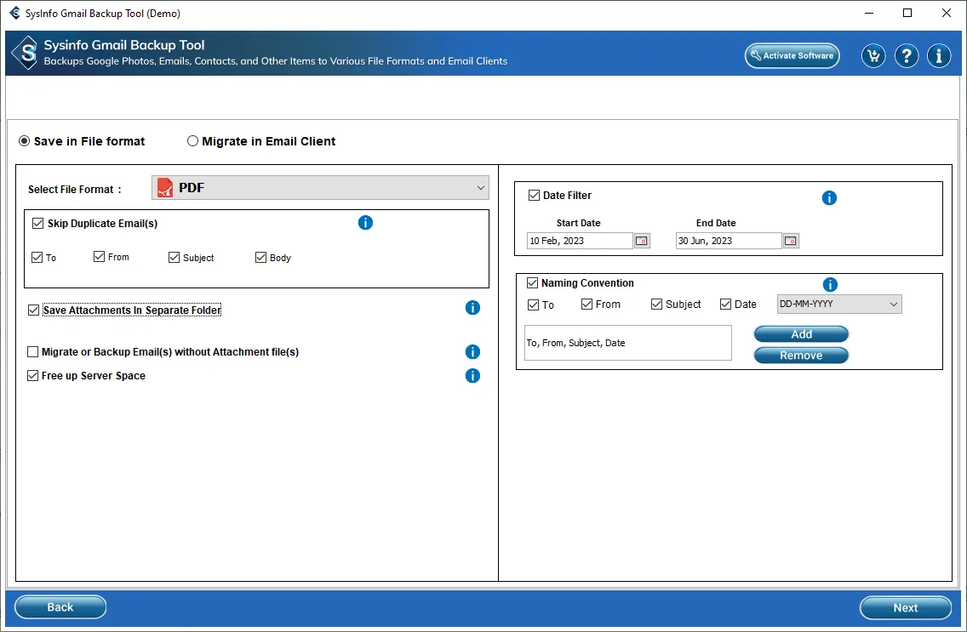Screen dimensions: 967x632
Task: Open calendar picker for End Date
Action: coord(791,241)
